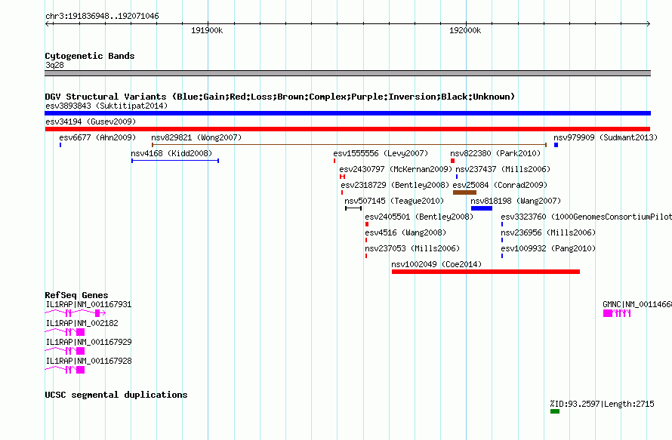Viewport: 672px width, 440px height.
Task: Click the IL1RAP NM_001167931 gene model glyph
Action: [76, 313]
